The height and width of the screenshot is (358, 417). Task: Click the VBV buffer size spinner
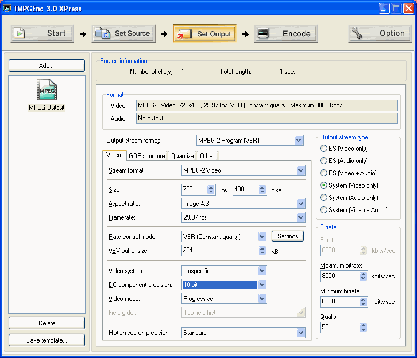tap(262, 251)
